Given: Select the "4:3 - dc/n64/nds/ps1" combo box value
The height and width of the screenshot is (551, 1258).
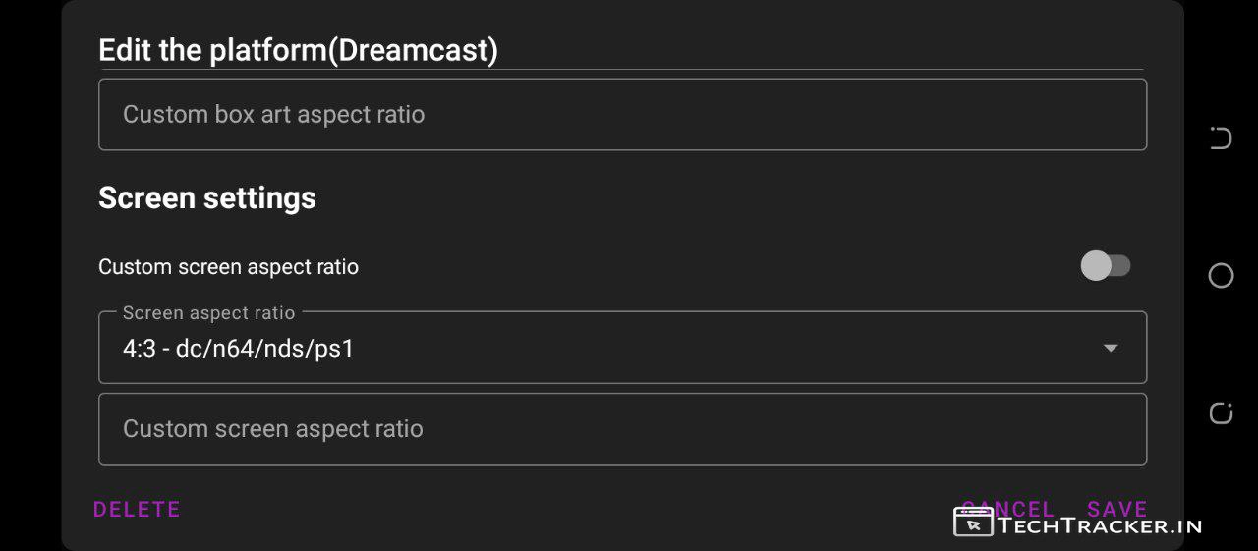Looking at the screenshot, I should [238, 349].
